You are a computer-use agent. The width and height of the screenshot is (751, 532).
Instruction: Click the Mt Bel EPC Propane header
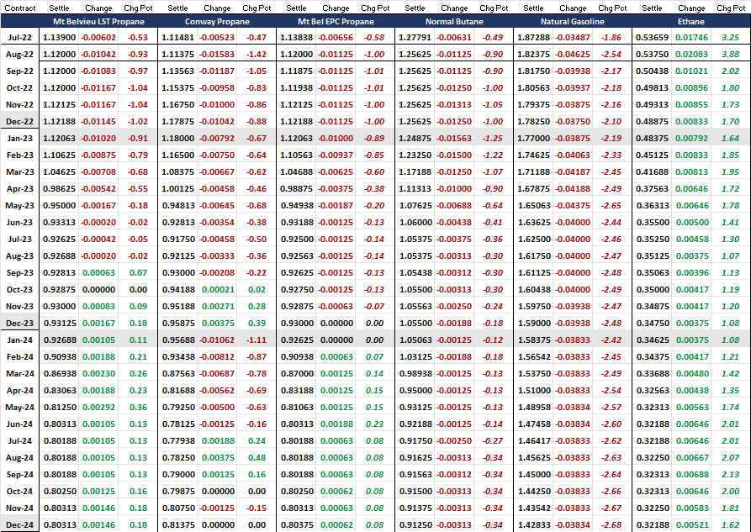point(336,22)
